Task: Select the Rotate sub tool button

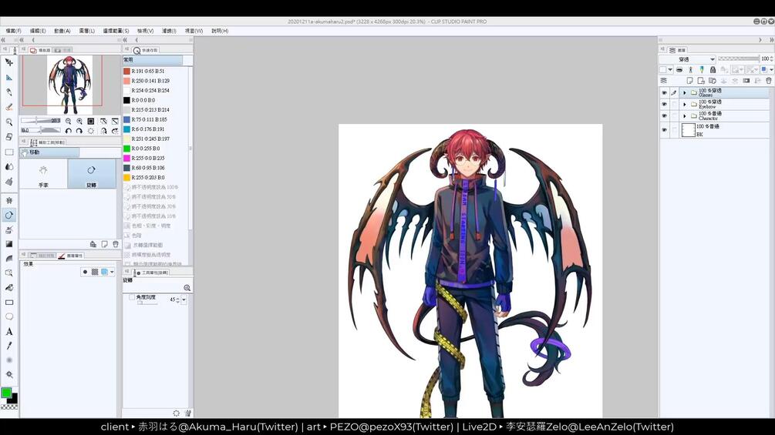Action: (x=92, y=174)
